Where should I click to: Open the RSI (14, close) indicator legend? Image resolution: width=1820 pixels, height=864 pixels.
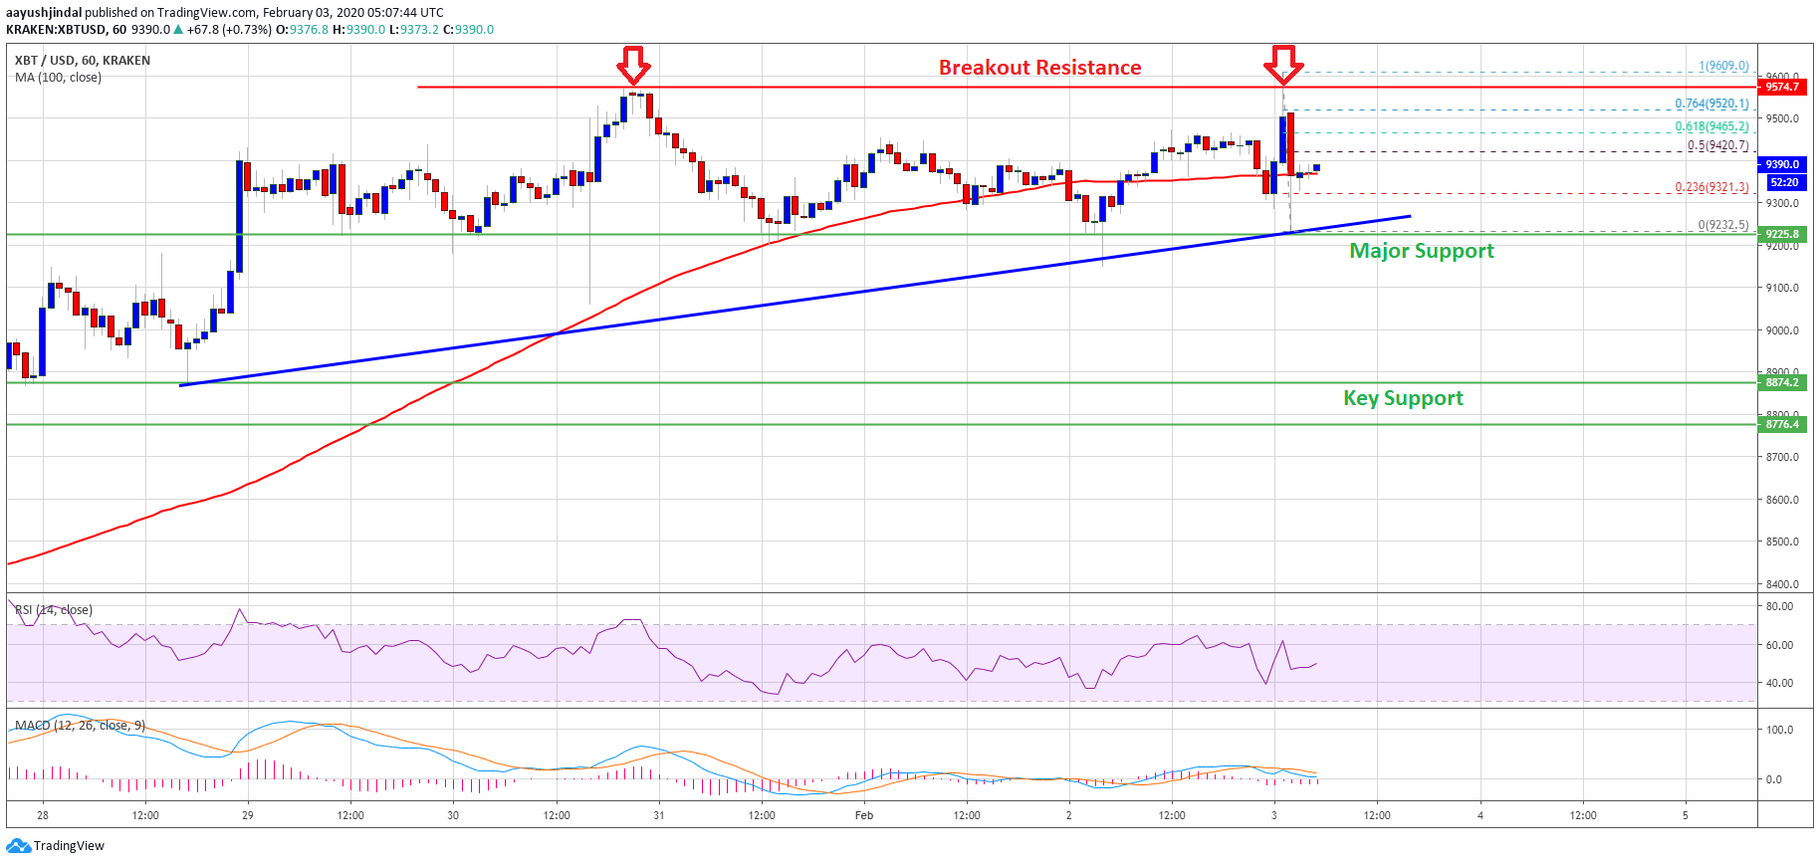point(54,610)
